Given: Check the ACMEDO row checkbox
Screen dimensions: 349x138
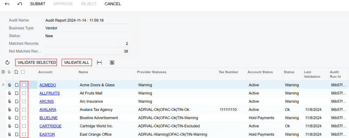Looking at the screenshot, I should coord(24,85).
